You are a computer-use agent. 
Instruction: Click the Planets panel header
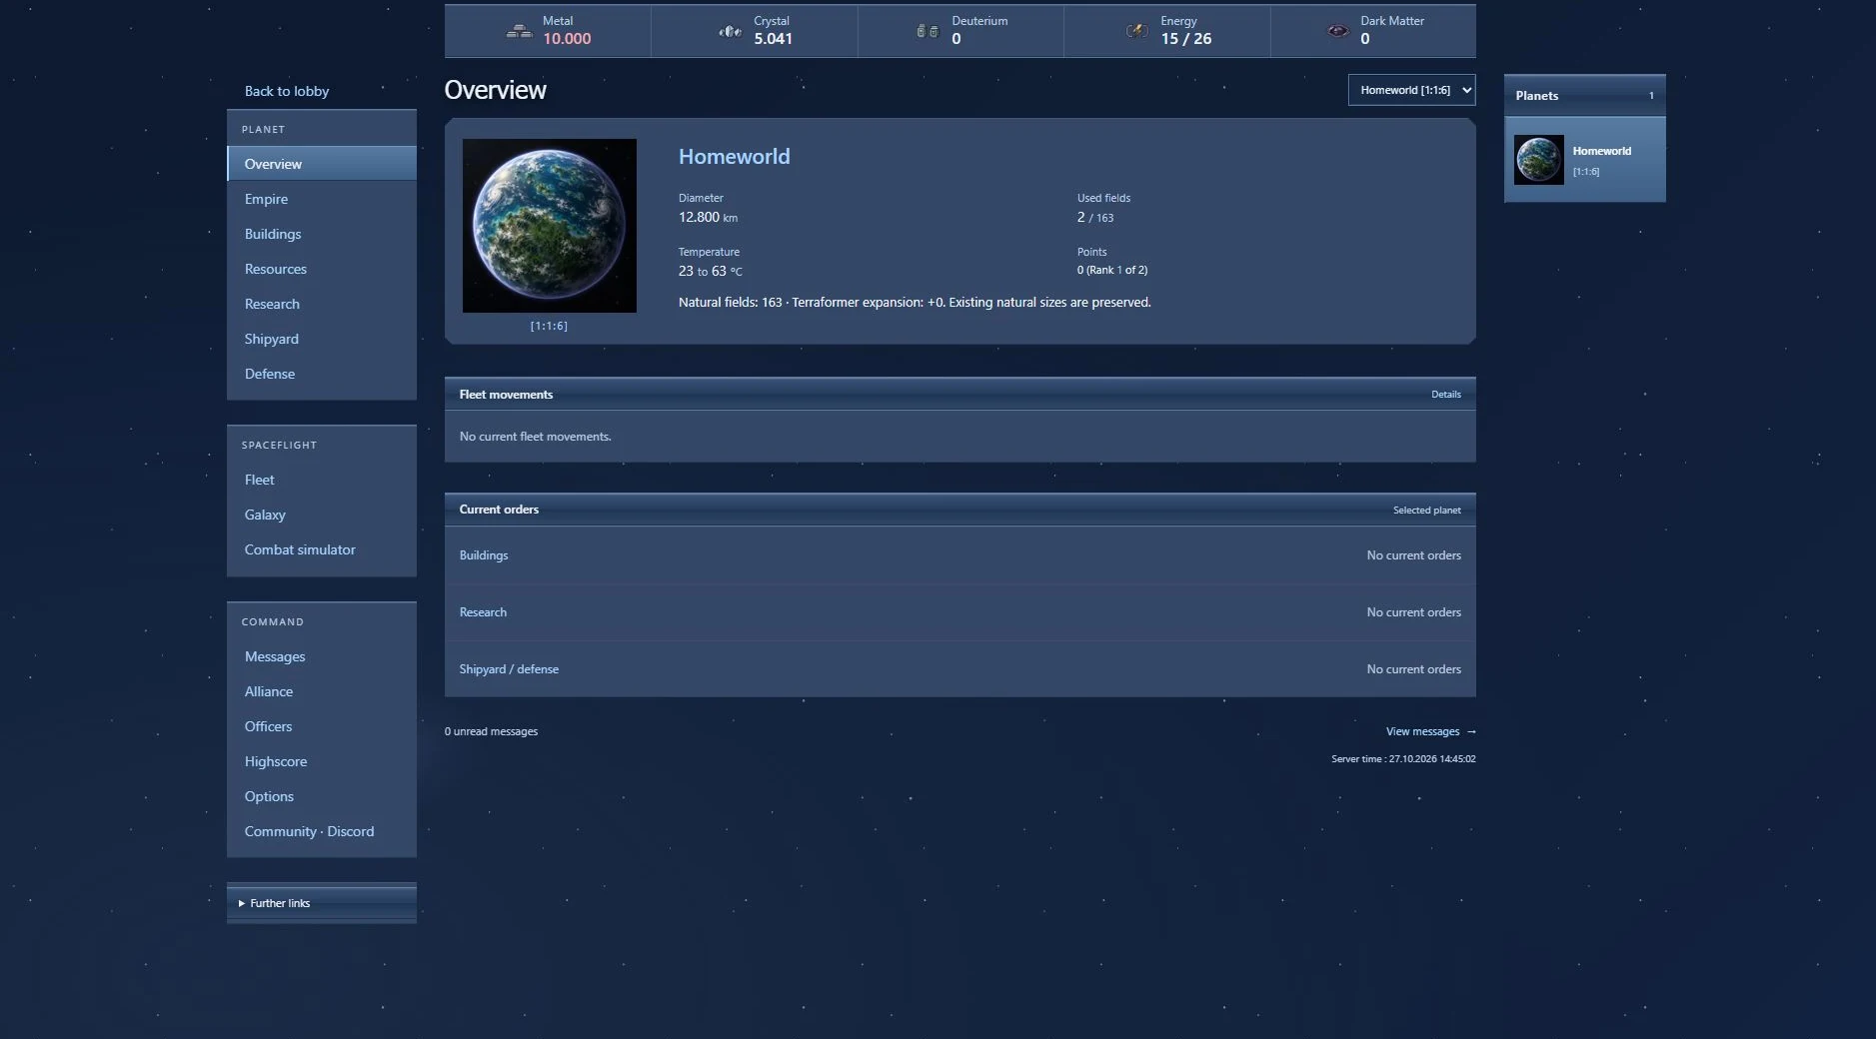[1584, 96]
